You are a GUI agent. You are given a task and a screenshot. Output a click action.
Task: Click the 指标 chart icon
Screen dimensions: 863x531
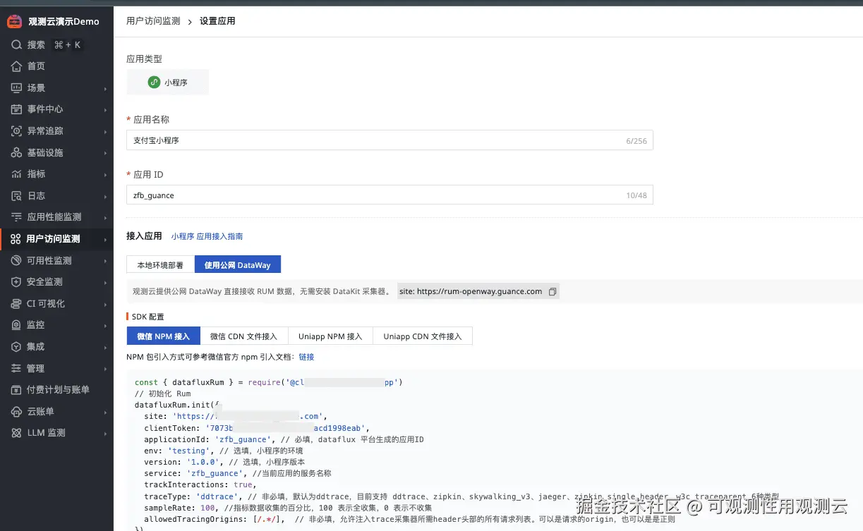tap(16, 174)
